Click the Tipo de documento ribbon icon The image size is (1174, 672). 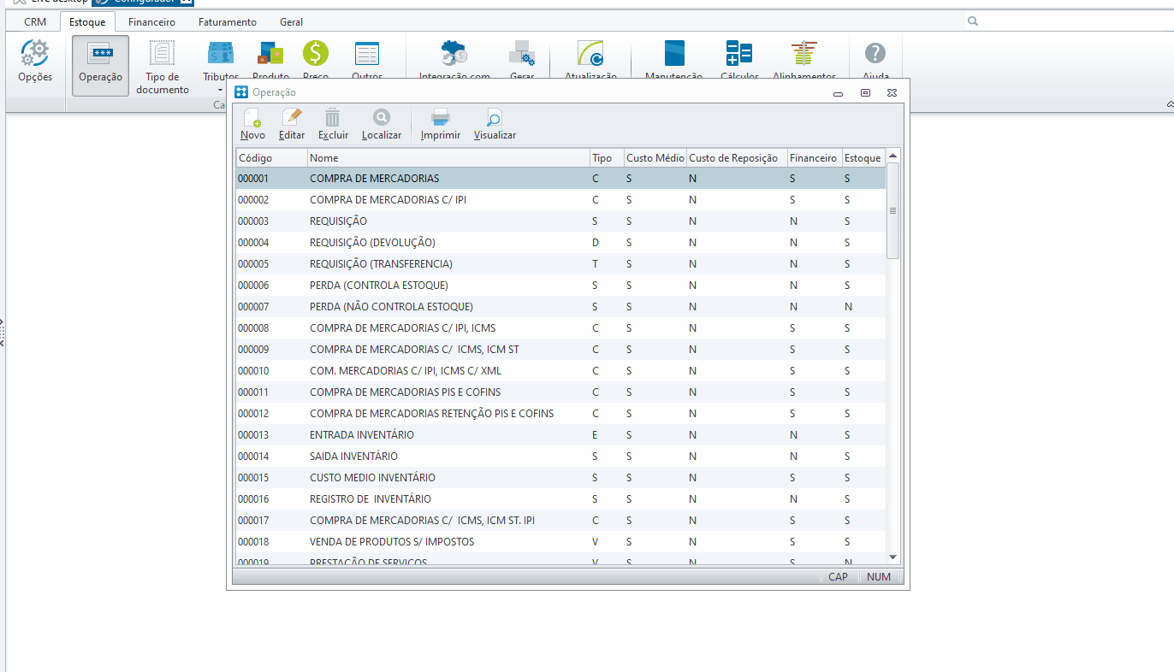click(x=162, y=55)
